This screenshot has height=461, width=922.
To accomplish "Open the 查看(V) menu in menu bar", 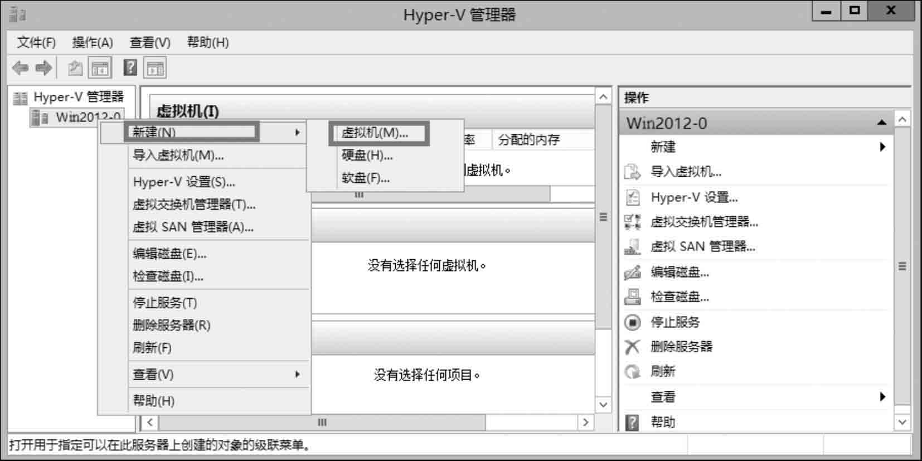I will [x=150, y=42].
